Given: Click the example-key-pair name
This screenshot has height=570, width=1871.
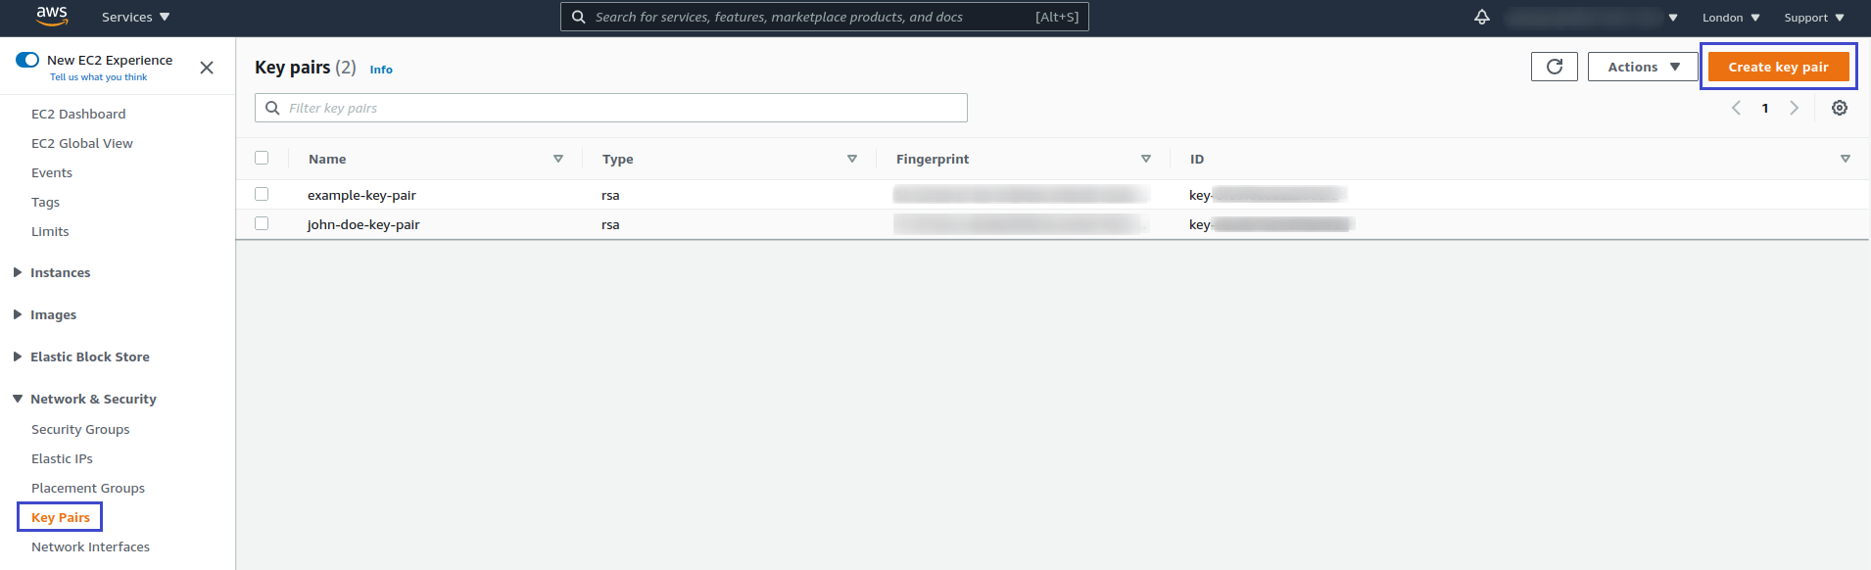Looking at the screenshot, I should point(361,195).
